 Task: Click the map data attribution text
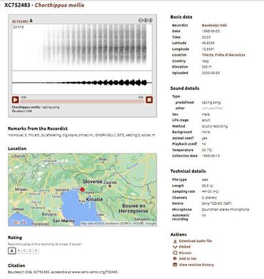(x=118, y=223)
